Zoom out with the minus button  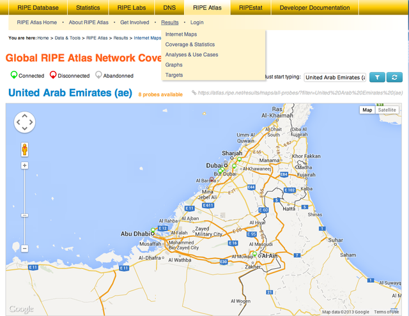click(24, 248)
